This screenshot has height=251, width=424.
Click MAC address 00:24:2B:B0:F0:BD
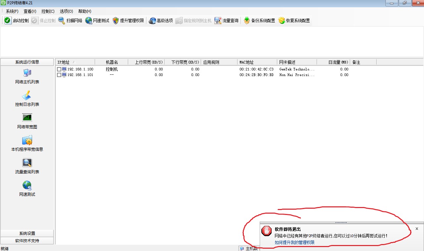point(257,75)
